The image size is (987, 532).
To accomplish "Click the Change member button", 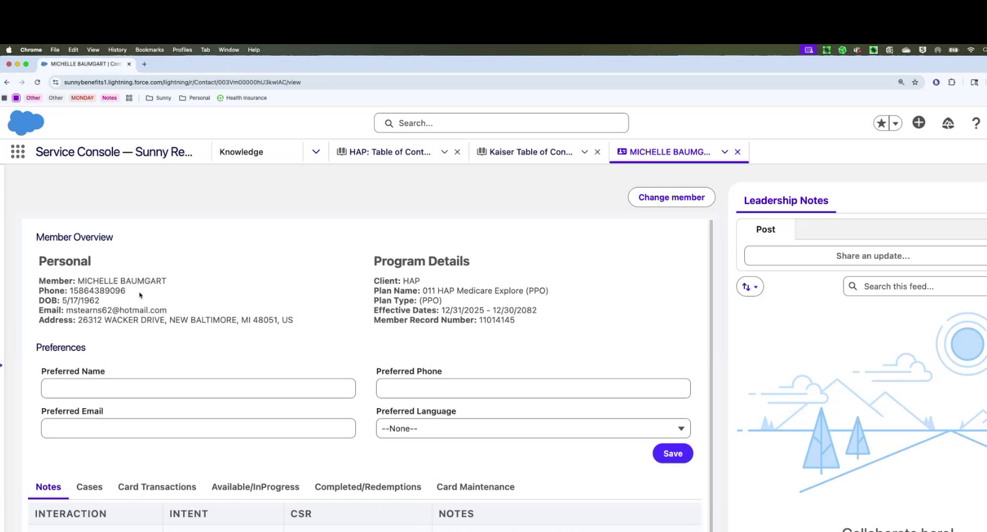I will point(671,197).
